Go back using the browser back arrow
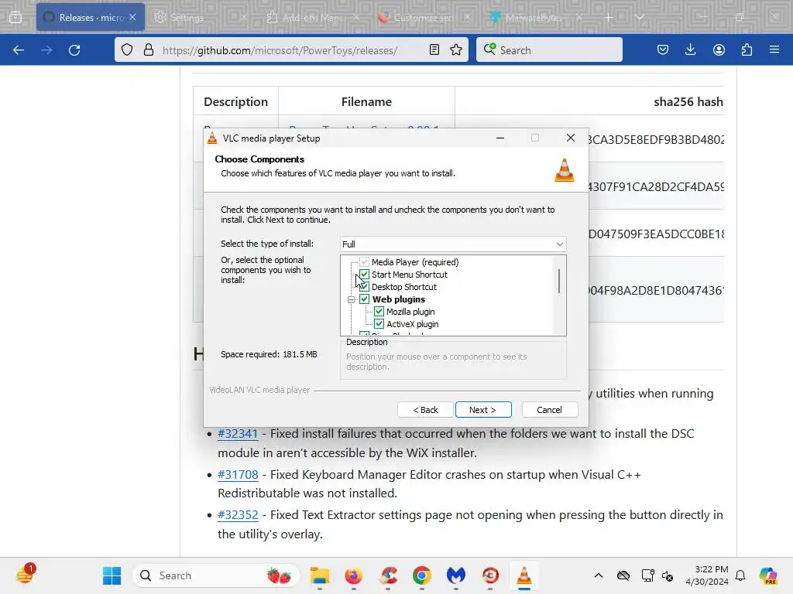The image size is (793, 594). [19, 50]
